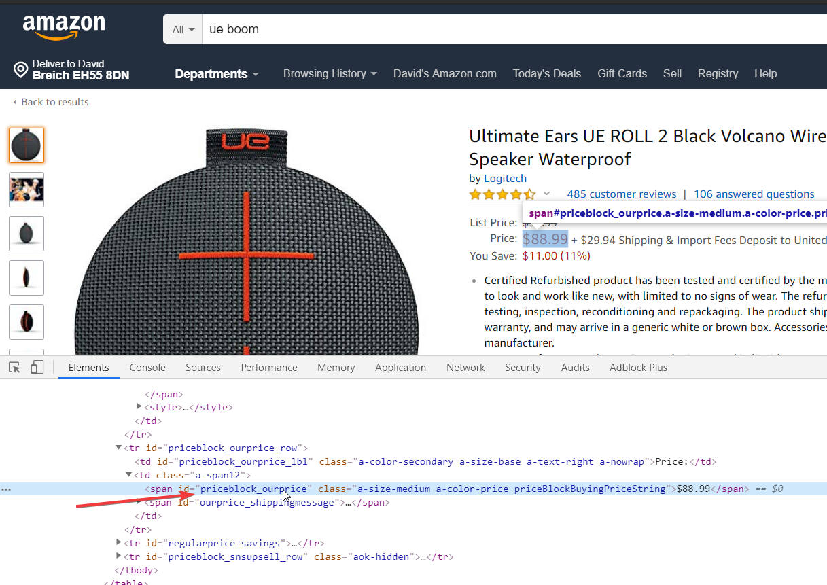Open Today's Deals

click(547, 74)
